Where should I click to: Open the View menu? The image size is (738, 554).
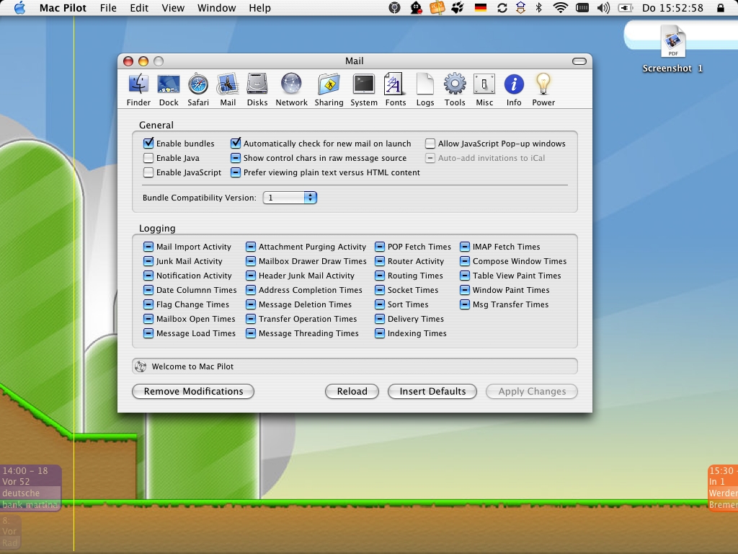click(x=173, y=8)
